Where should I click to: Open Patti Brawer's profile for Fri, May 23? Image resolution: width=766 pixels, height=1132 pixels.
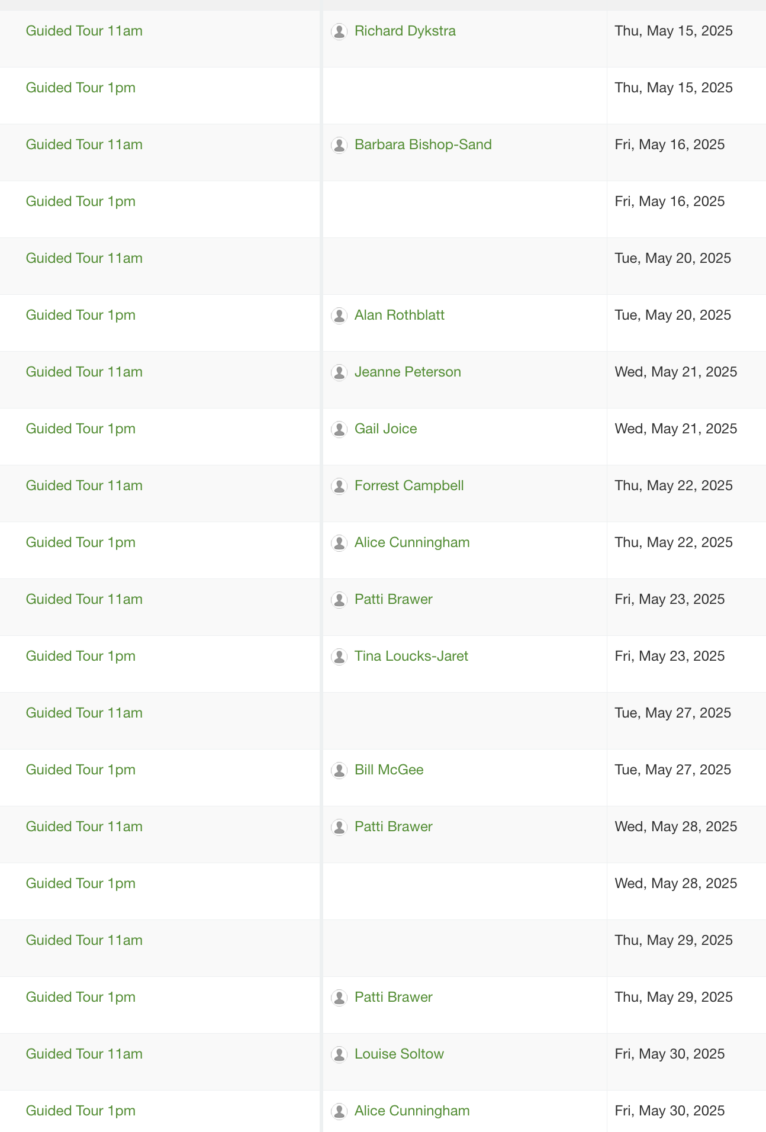pyautogui.click(x=394, y=599)
